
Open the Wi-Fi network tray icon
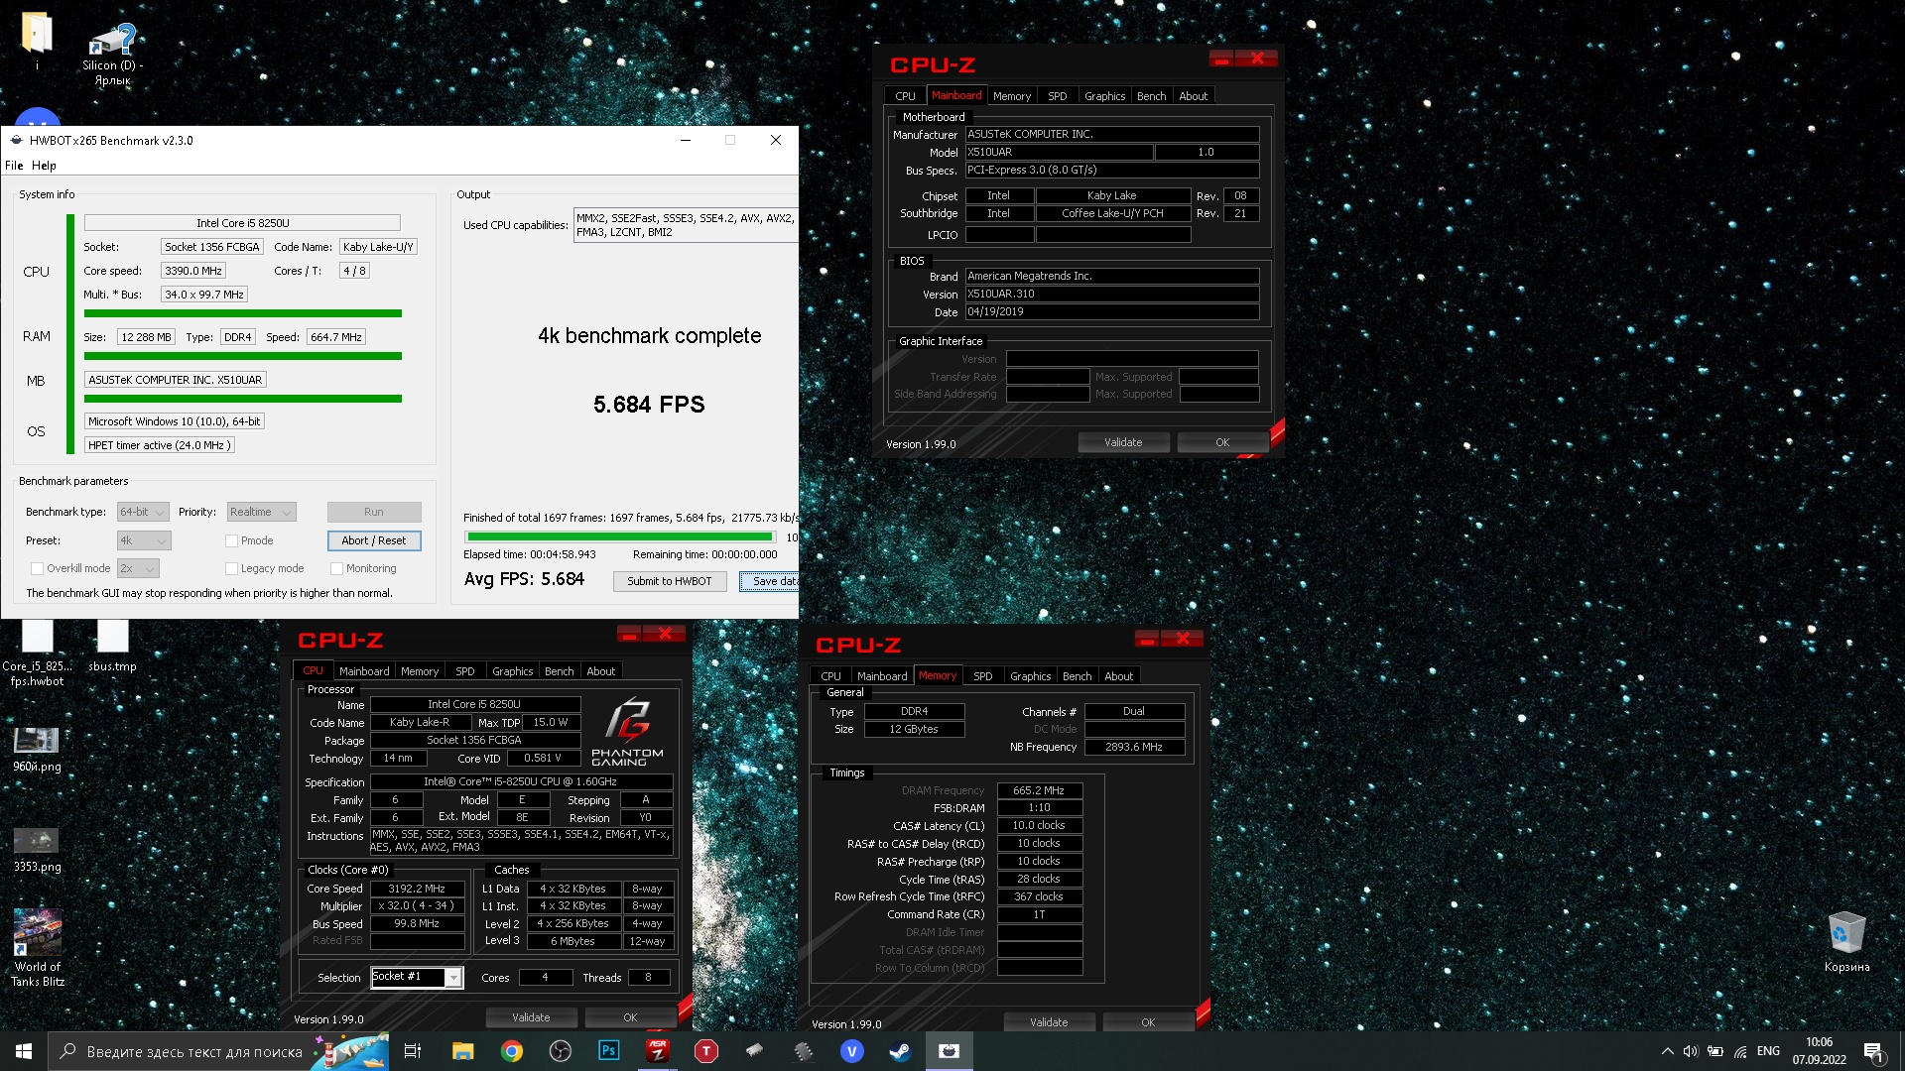[x=1740, y=1051]
